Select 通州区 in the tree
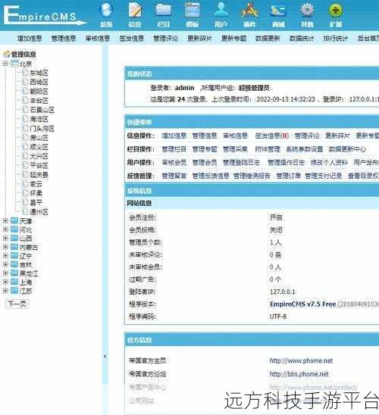The width and height of the screenshot is (379, 415). pos(39,212)
